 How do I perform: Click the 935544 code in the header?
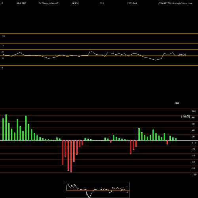point(132,3)
